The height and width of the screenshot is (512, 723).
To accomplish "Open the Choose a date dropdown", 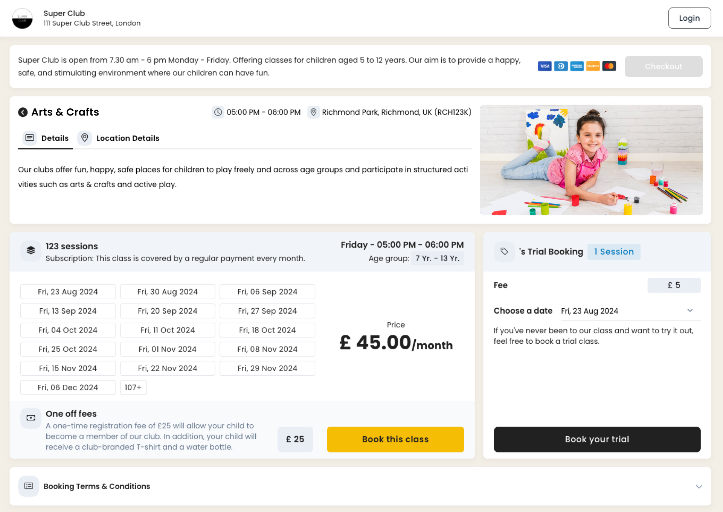I will pyautogui.click(x=630, y=311).
